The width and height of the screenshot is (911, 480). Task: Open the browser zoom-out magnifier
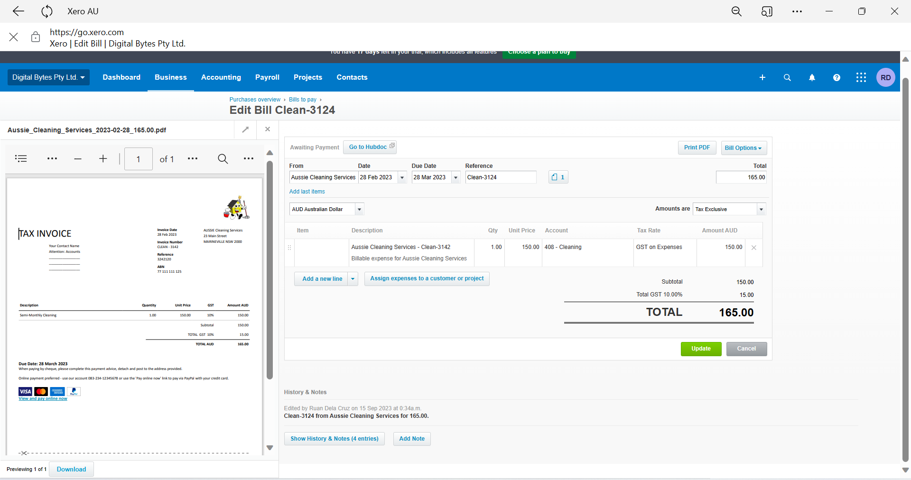tap(736, 11)
